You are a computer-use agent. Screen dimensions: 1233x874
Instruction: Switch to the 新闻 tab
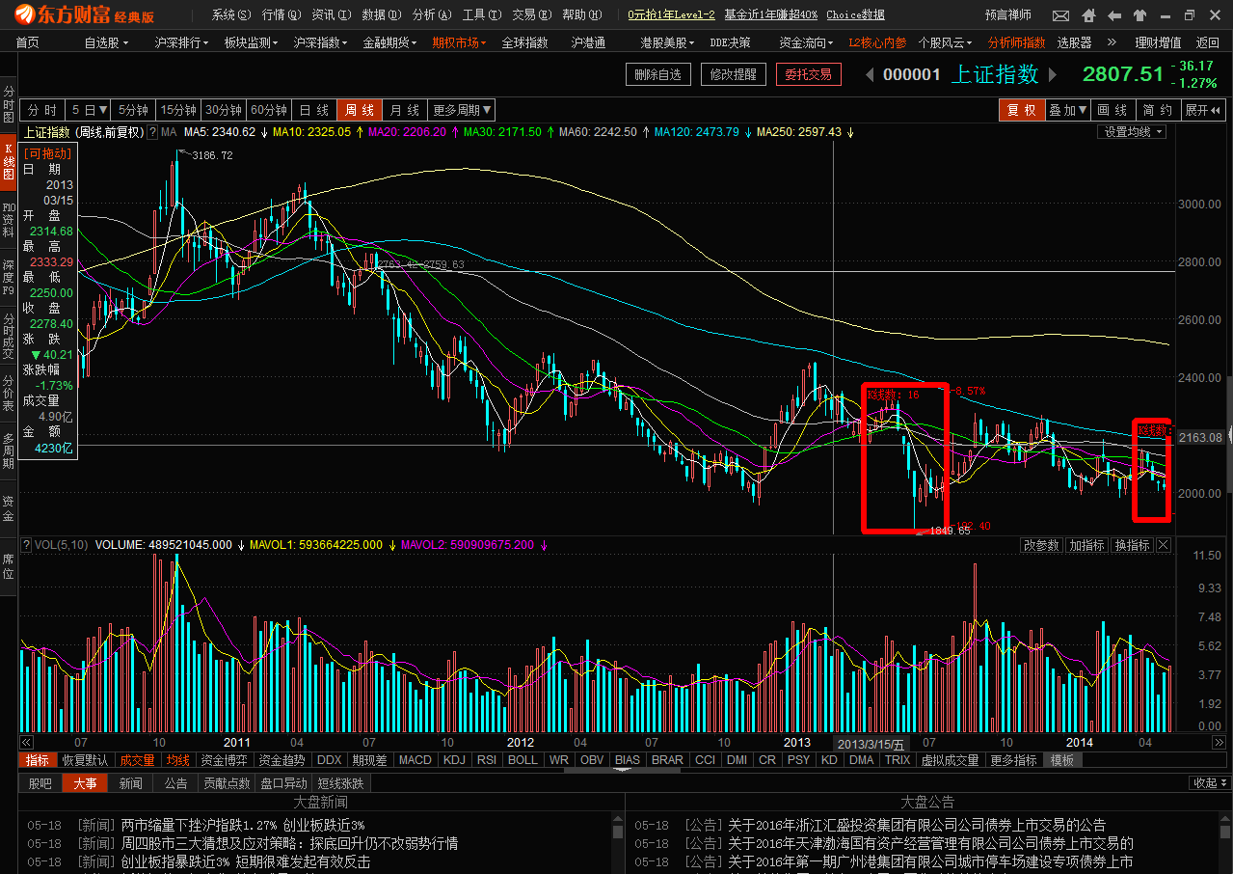coord(130,783)
